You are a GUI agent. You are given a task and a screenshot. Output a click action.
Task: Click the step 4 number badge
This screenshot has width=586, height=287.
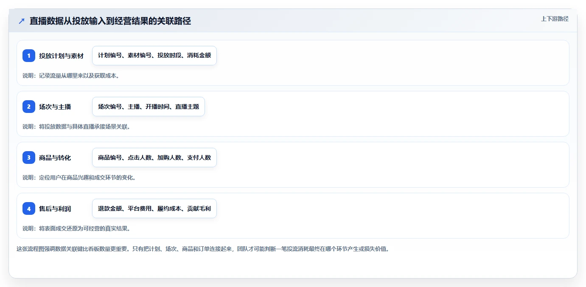29,208
